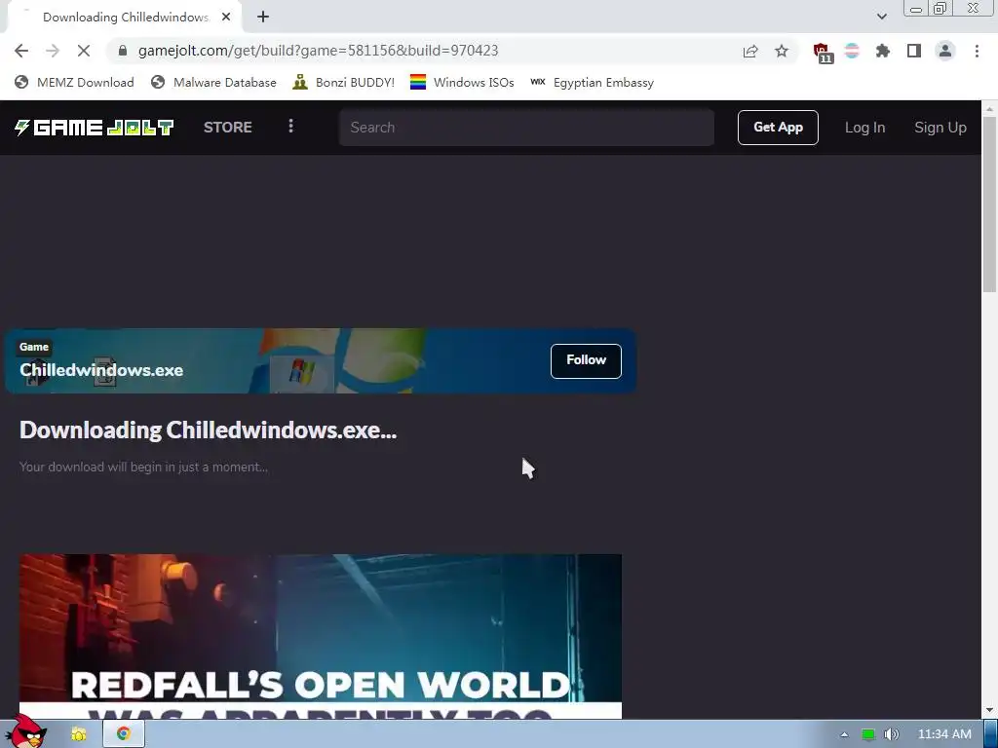This screenshot has width=998, height=748.
Task: Open the Redfall's Open World ad image
Action: coord(320,636)
